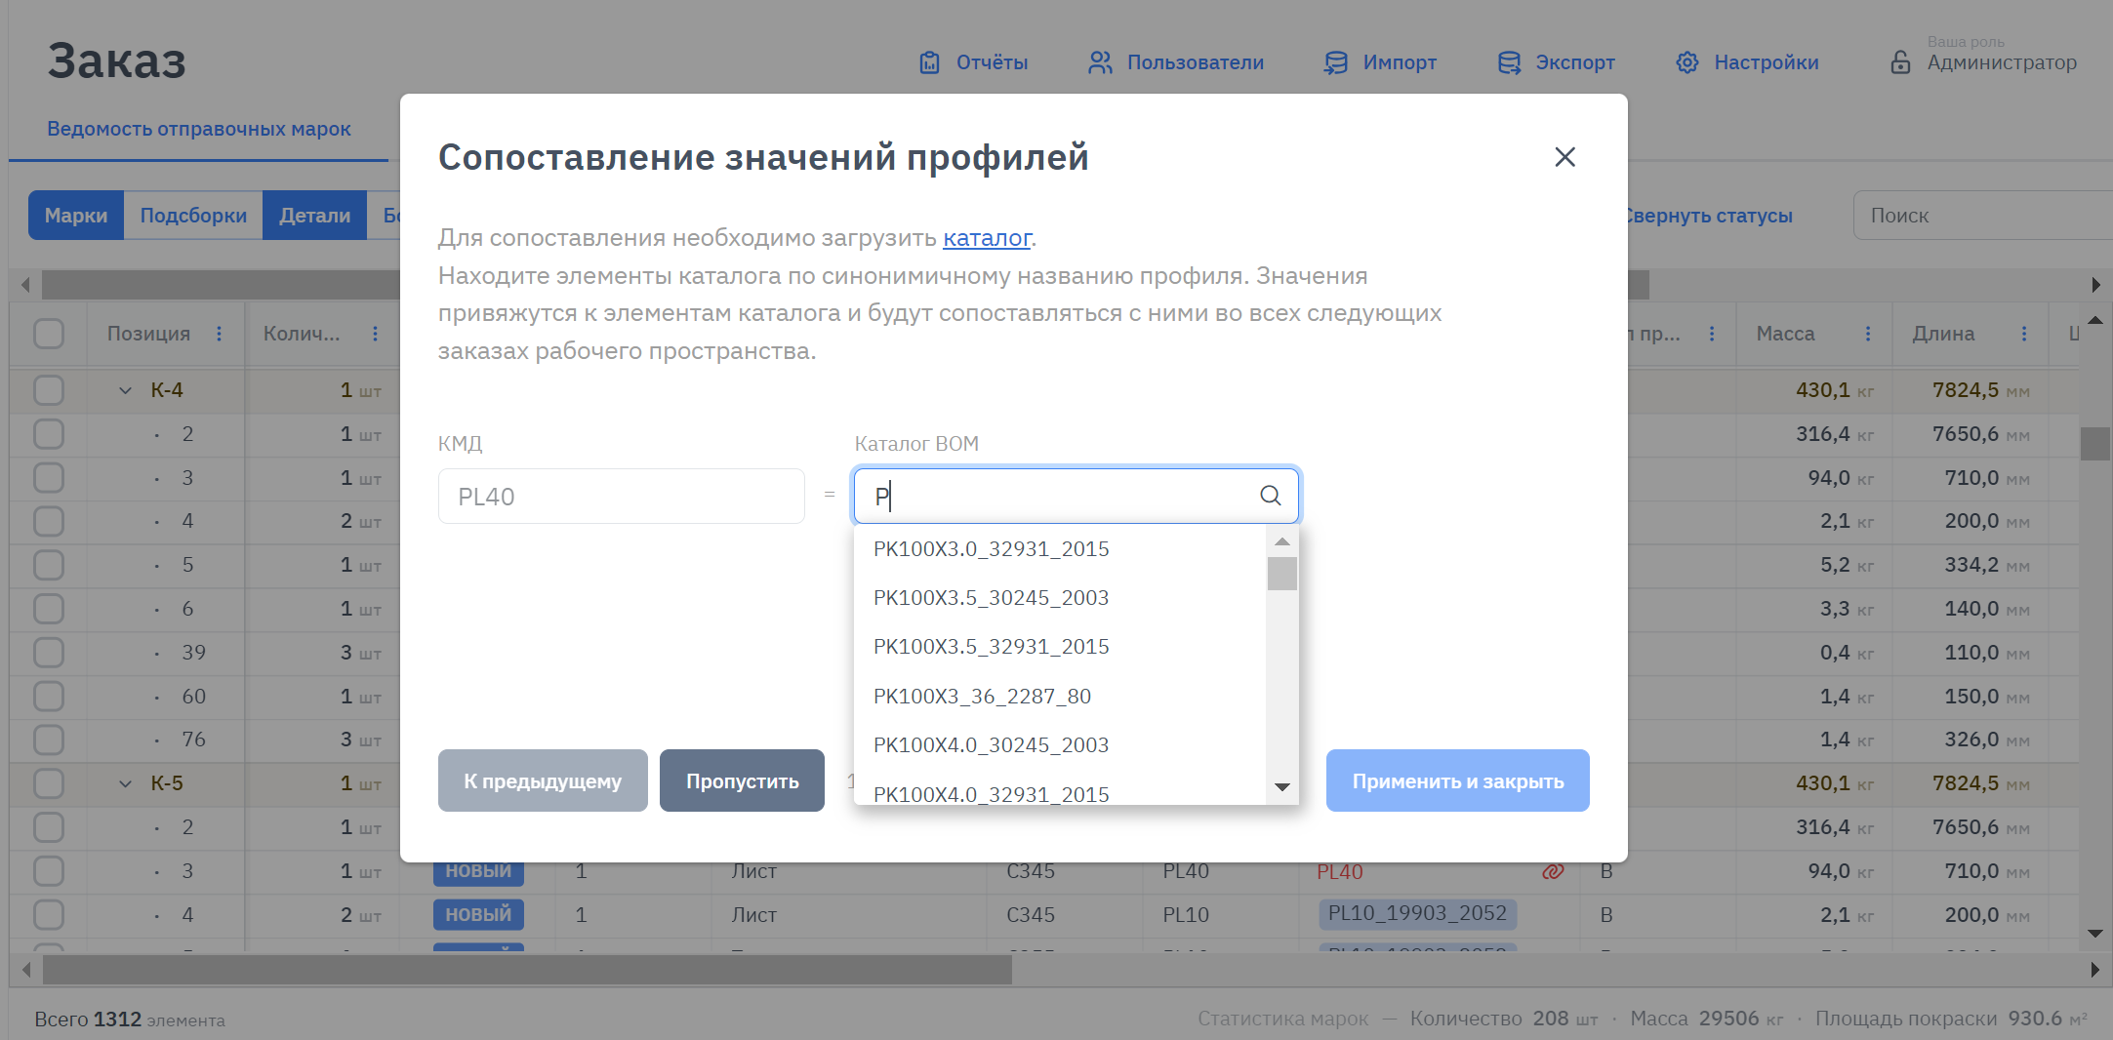2113x1040 pixels.
Task: Click the search magnifier in Каталог BOM field
Action: [x=1270, y=496]
